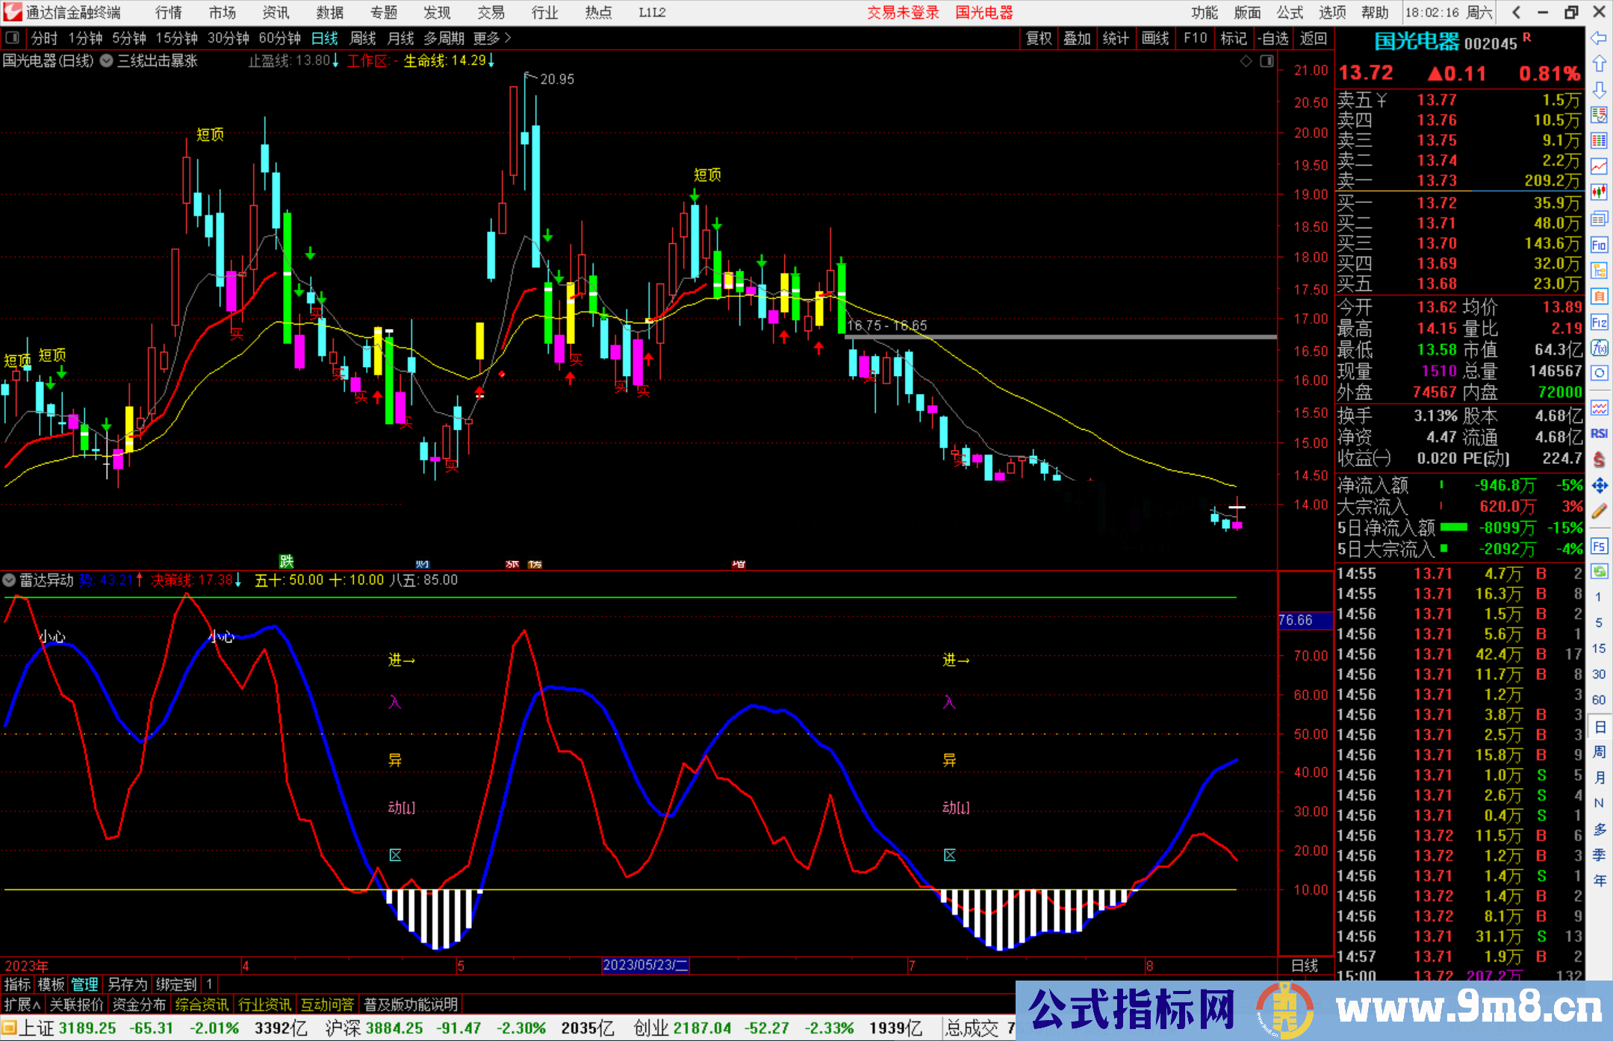Open dropdown beside 雷达异动 indicator
The image size is (1613, 1041).
coord(9,580)
